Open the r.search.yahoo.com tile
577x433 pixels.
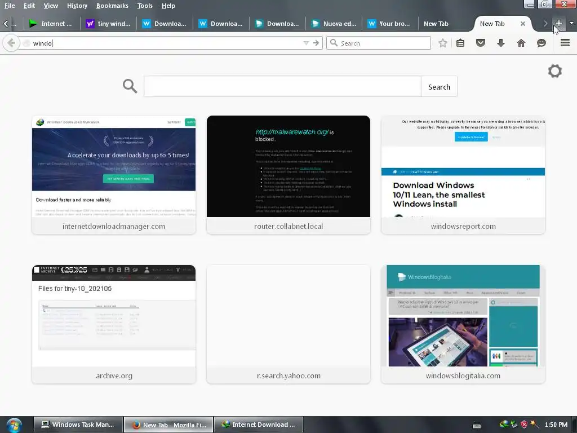click(x=288, y=324)
